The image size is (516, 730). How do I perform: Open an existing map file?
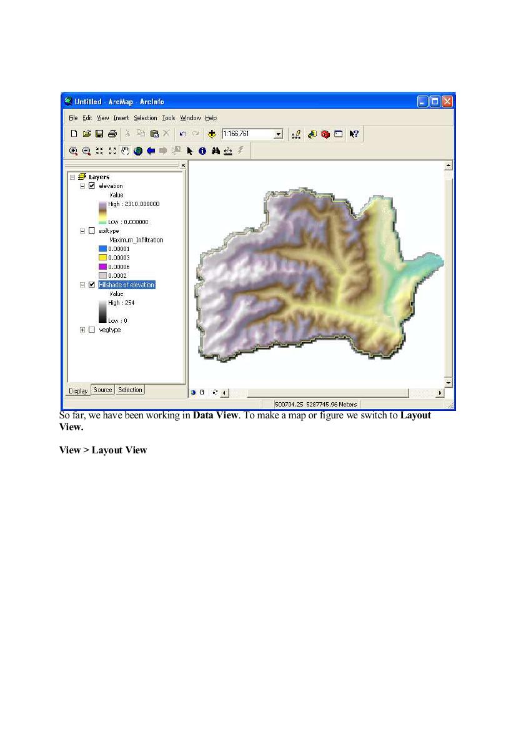click(x=87, y=134)
